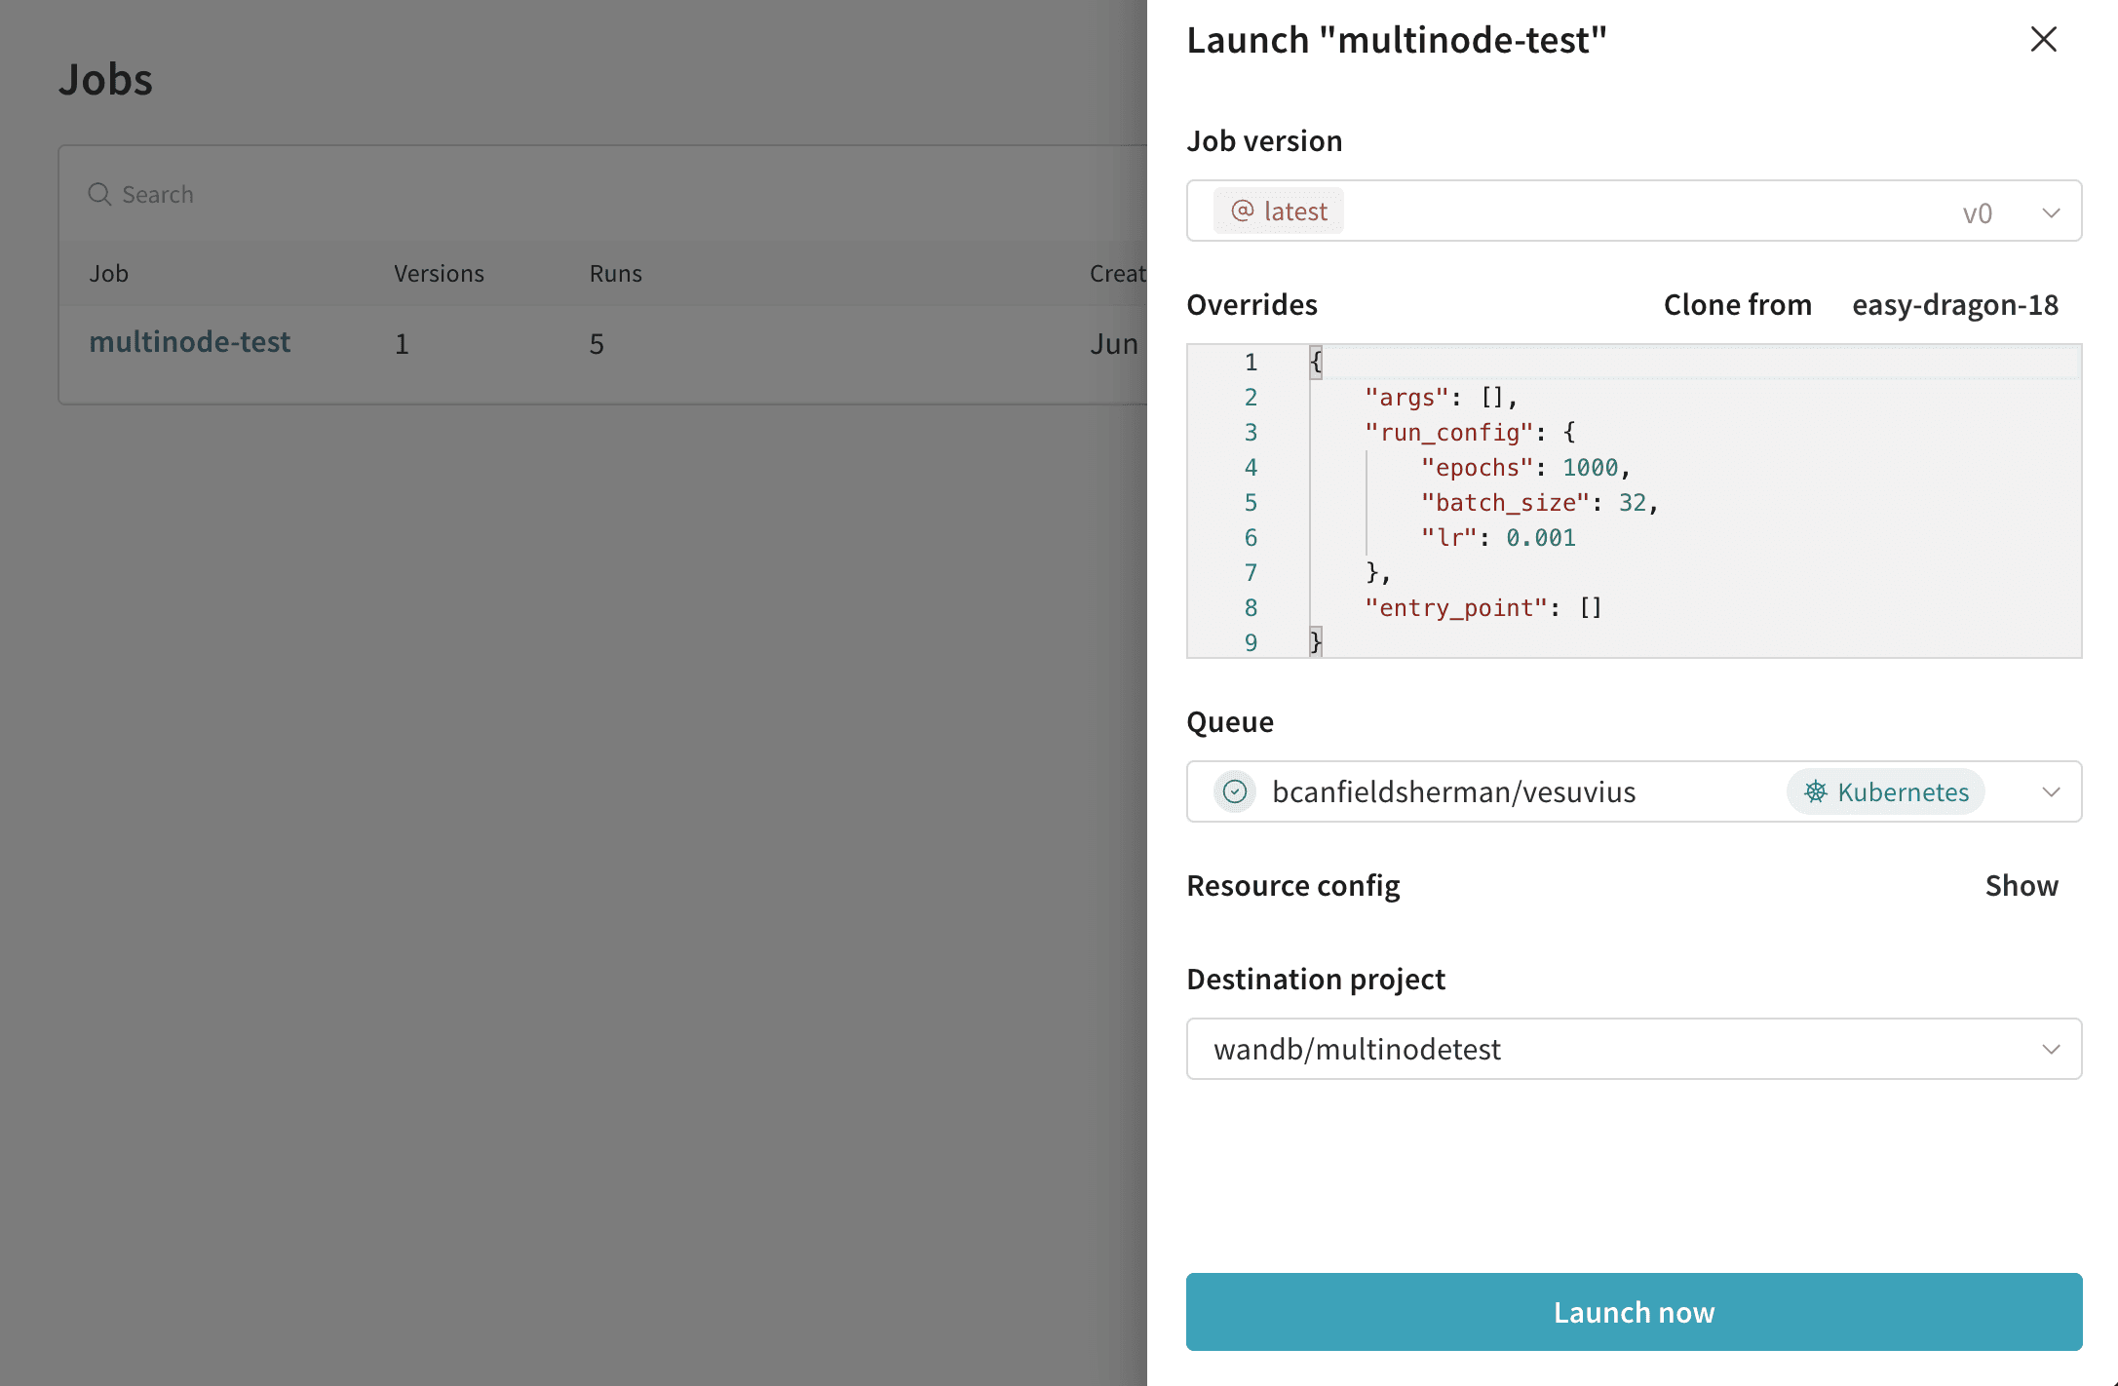Click the runs count 5 cell

pyautogui.click(x=597, y=344)
